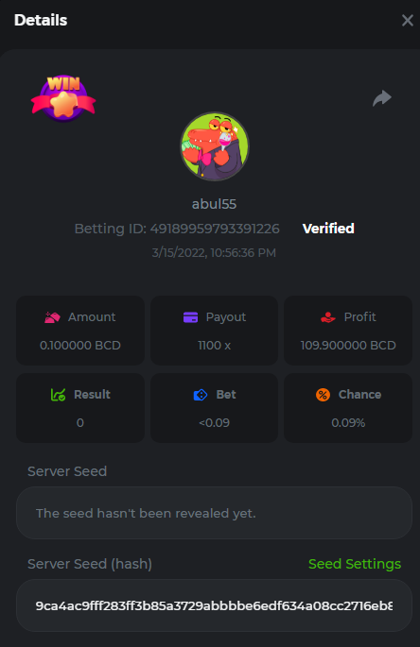The height and width of the screenshot is (647, 420).
Task: Click the unrevealed Server Seed field
Action: pyautogui.click(x=214, y=513)
